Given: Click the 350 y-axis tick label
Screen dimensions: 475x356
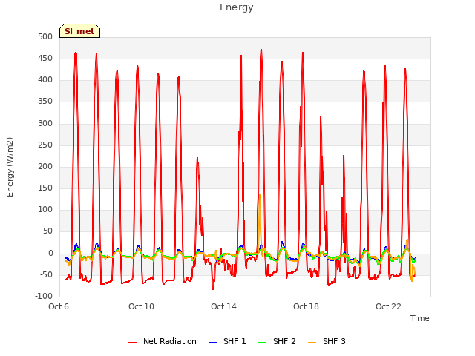Looking at the screenshot, I should point(45,102).
